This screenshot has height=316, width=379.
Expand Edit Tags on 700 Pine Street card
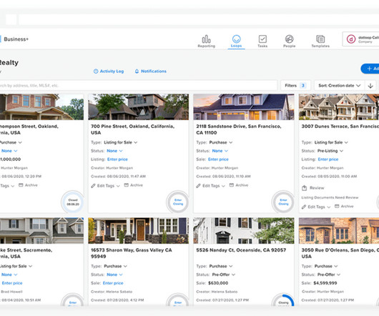(108, 186)
